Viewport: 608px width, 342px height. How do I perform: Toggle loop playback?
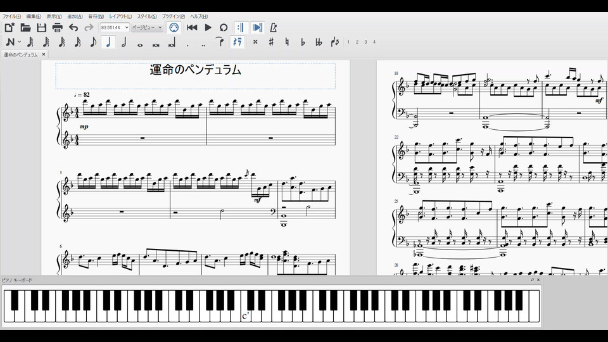224,27
